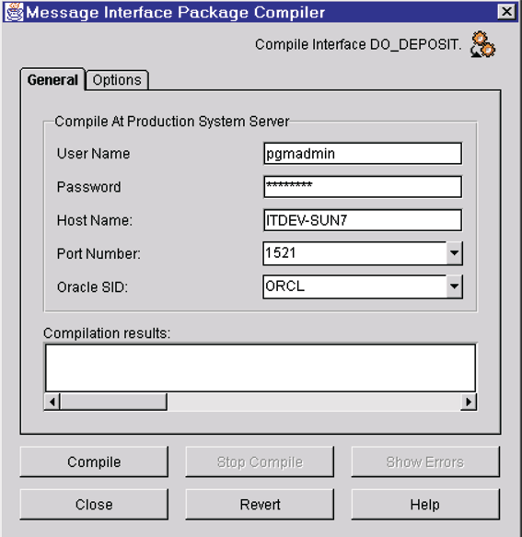Click the Java application icon in title bar

[15, 12]
